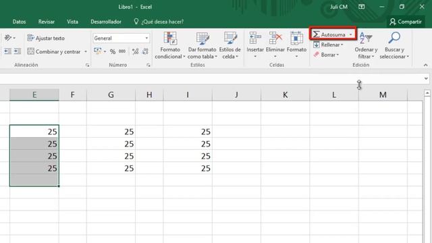
Task: Select column L header
Action: (x=334, y=94)
